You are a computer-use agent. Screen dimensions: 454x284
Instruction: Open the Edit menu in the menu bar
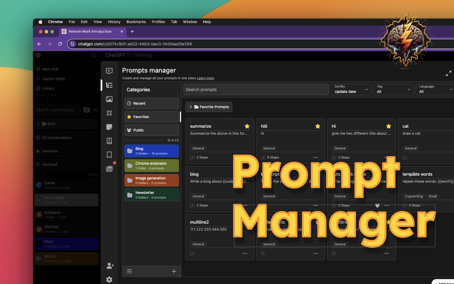(x=84, y=22)
